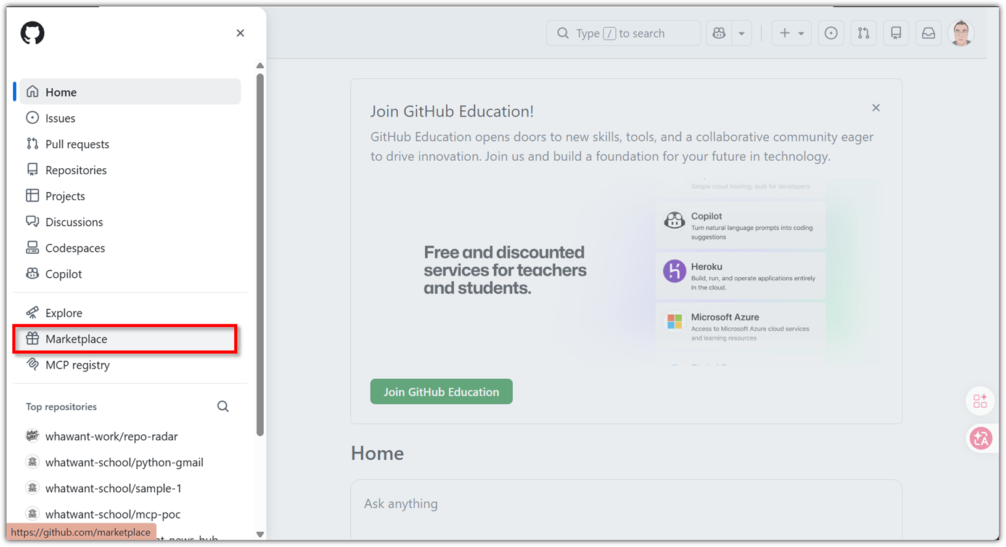Open the Create new plus dropdown
Screen dimensions: 1006x547
click(x=791, y=33)
